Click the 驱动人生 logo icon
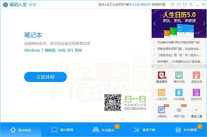Viewport: 207px width, 137px height. pyautogui.click(x=6, y=4)
